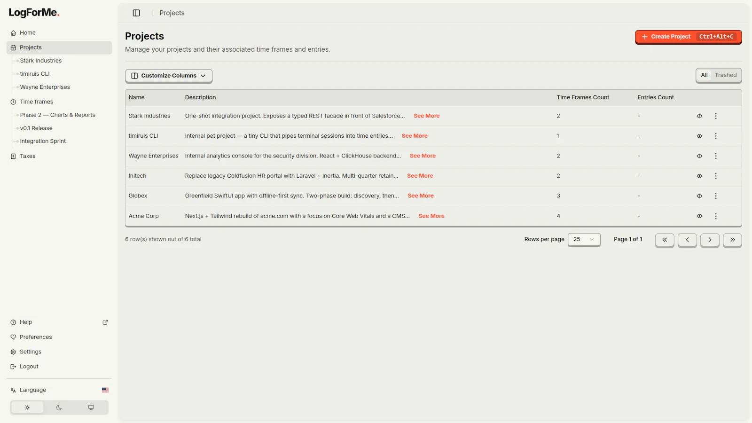
Task: Click the Description column header
Action: point(201,98)
